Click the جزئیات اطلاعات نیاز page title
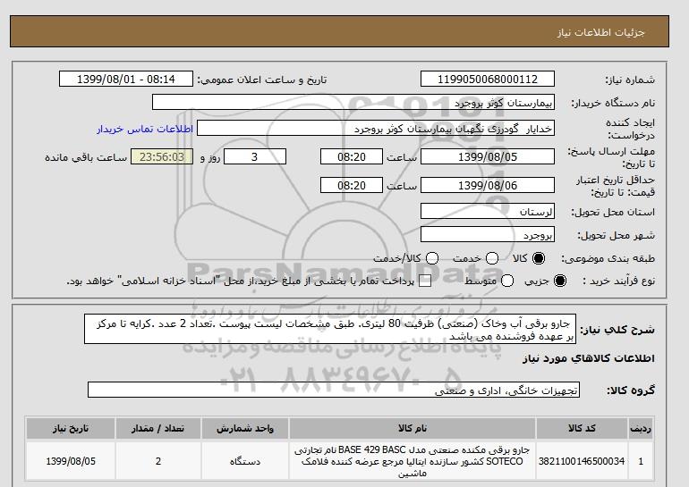 (x=600, y=32)
